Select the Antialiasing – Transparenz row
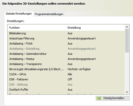This screenshot has width=133, height=106. click(66, 64)
